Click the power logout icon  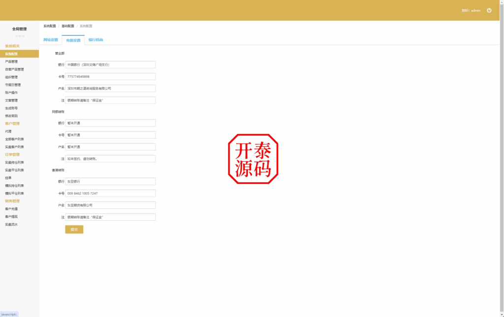pos(489,10)
